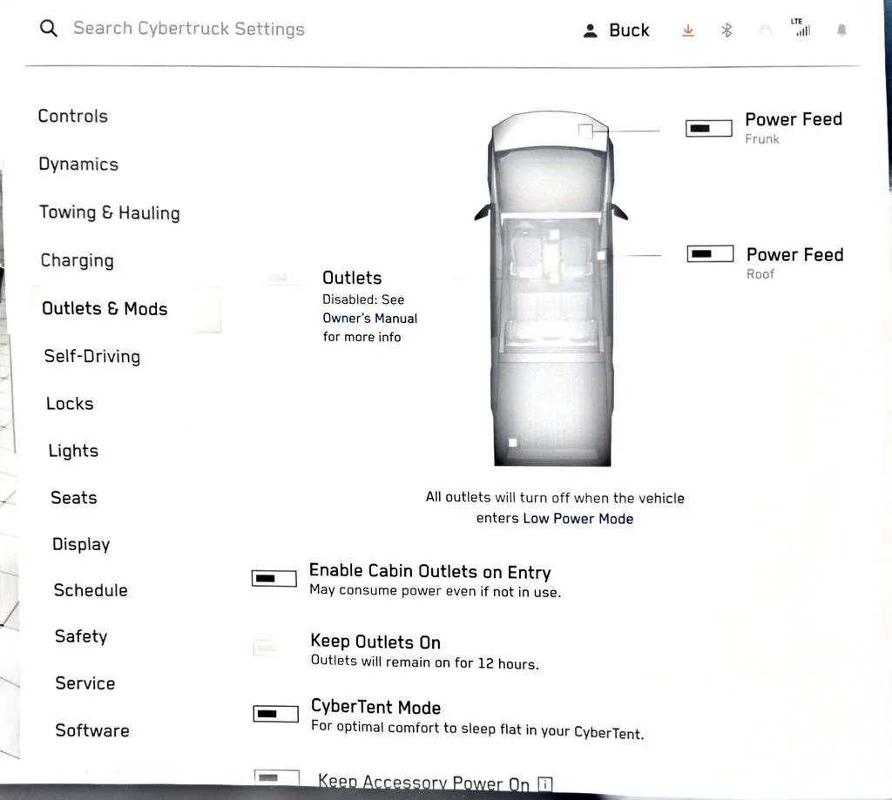Image resolution: width=892 pixels, height=800 pixels.
Task: Open the Service menu
Action: [85, 682]
